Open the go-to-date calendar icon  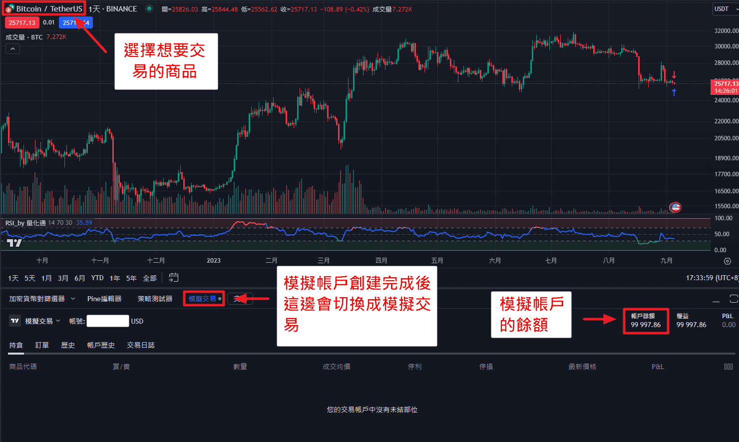tap(174, 278)
